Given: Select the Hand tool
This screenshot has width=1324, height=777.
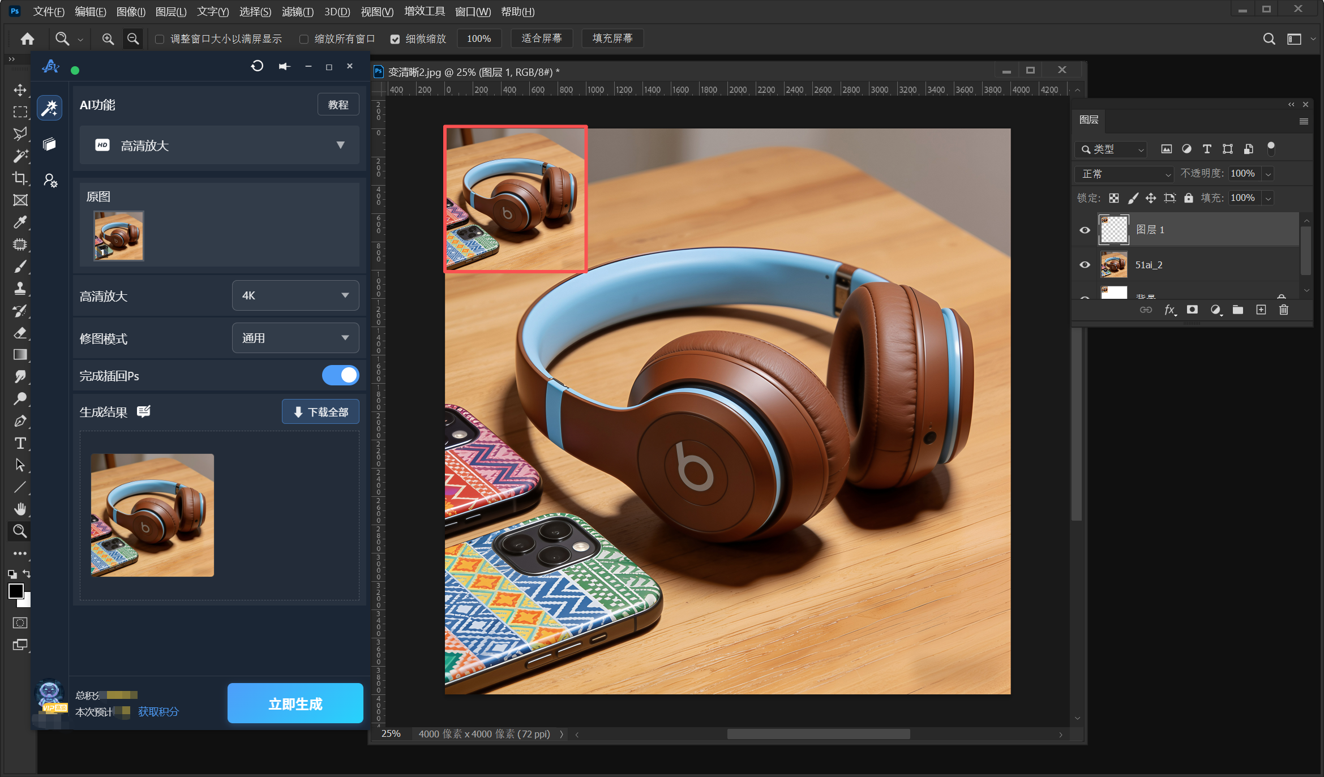Looking at the screenshot, I should 20,509.
